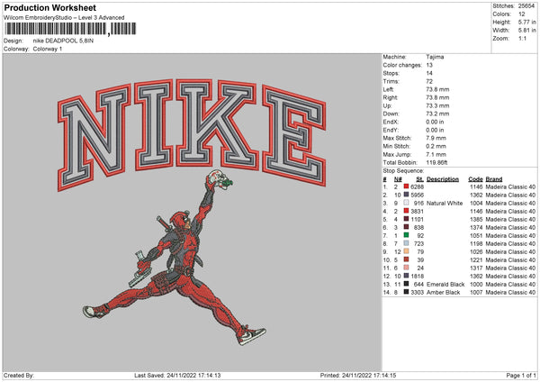Click the Zoom value 1:1
Screen dimensions: 540x382
click(522, 38)
